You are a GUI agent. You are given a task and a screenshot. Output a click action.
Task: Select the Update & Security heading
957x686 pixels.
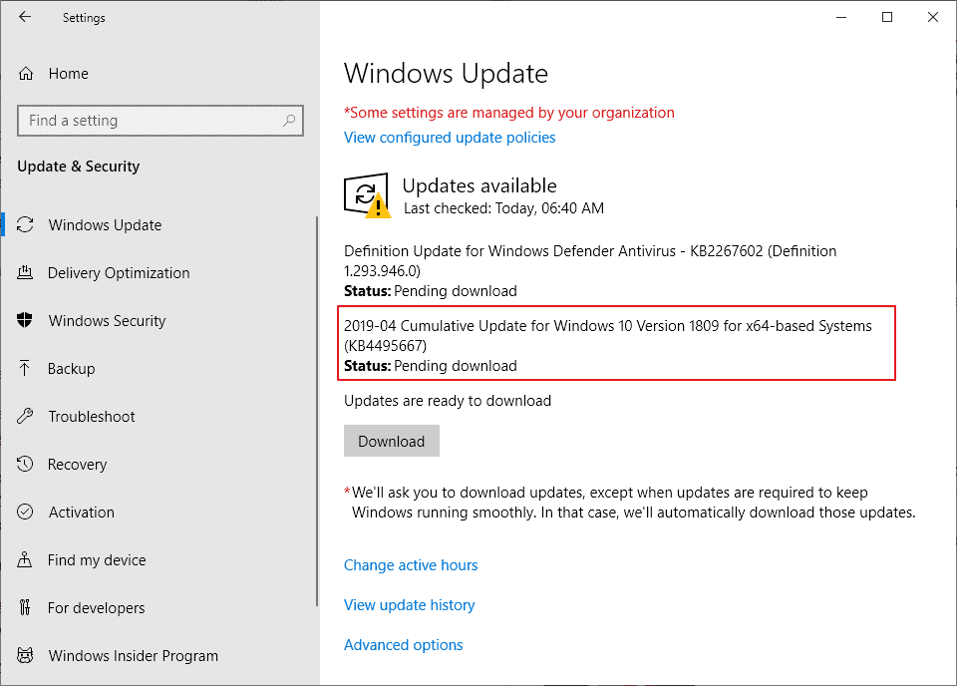coord(78,167)
